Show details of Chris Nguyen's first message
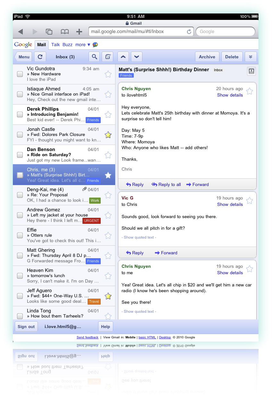 click(x=230, y=95)
